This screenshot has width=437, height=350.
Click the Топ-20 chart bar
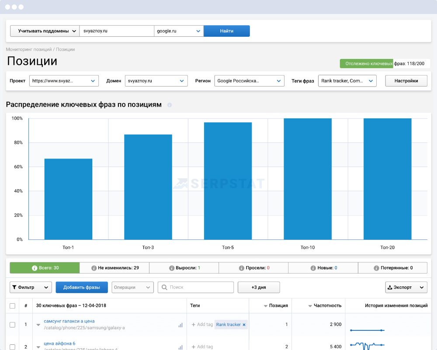(x=387, y=179)
